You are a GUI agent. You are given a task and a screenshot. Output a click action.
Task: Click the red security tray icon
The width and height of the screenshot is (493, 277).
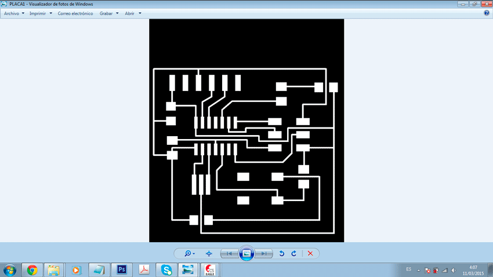[x=436, y=271]
